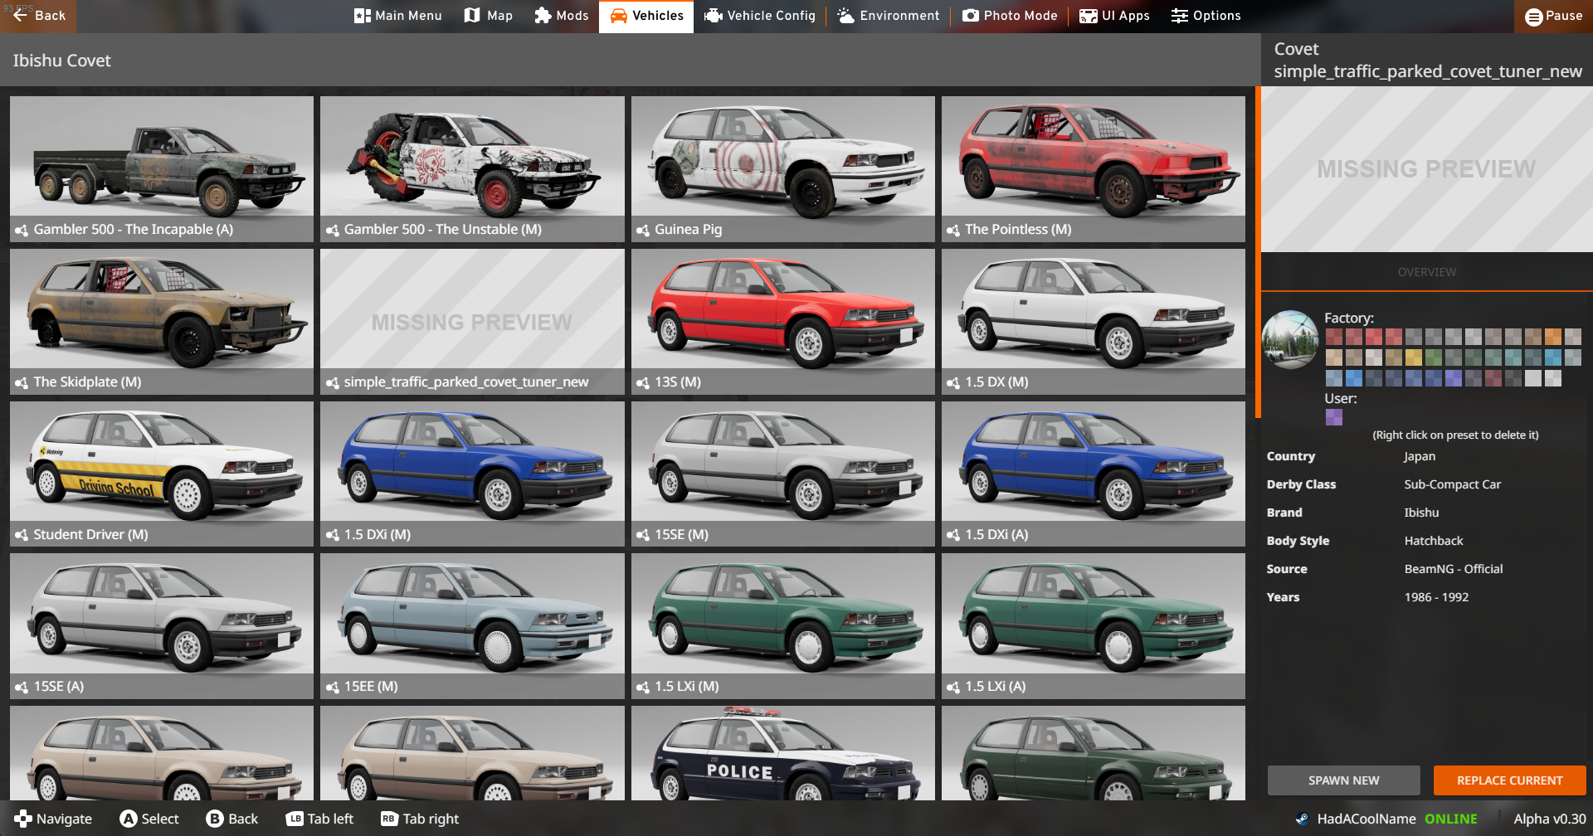1593x836 pixels.
Task: Open Environment via the weather icon
Action: point(845,16)
